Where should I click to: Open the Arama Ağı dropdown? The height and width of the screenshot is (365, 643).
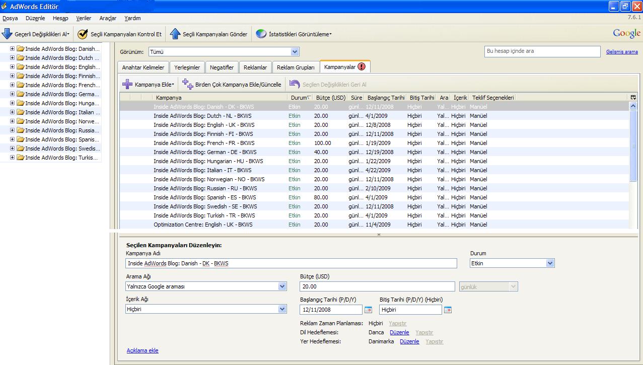(282, 286)
